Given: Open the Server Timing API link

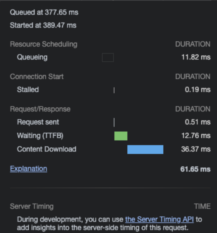Looking at the screenshot, I should coord(161,219).
